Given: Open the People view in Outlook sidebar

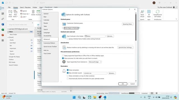Looking at the screenshot, I should coord(3,19).
